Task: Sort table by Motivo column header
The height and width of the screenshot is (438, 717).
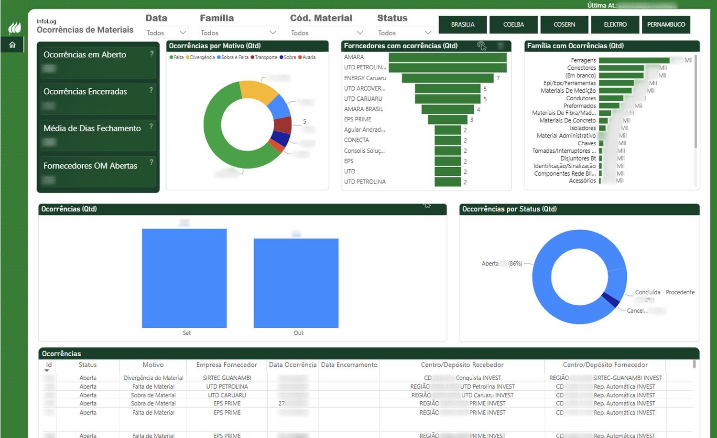Action: [153, 365]
